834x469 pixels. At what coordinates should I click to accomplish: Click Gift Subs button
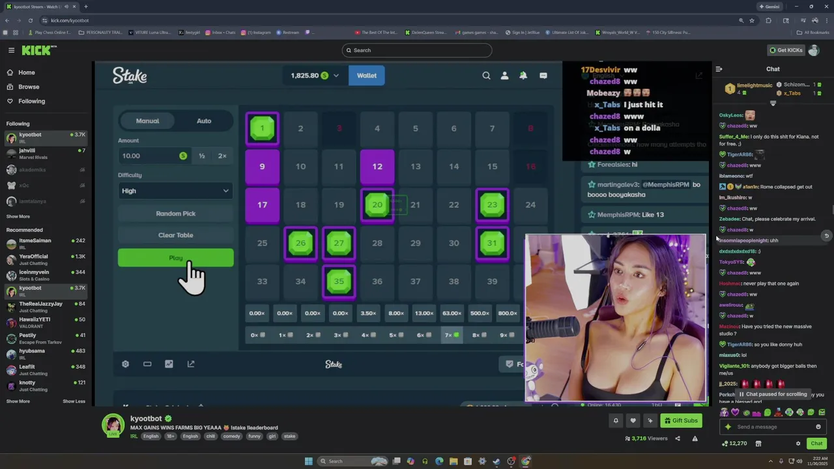coord(681,421)
